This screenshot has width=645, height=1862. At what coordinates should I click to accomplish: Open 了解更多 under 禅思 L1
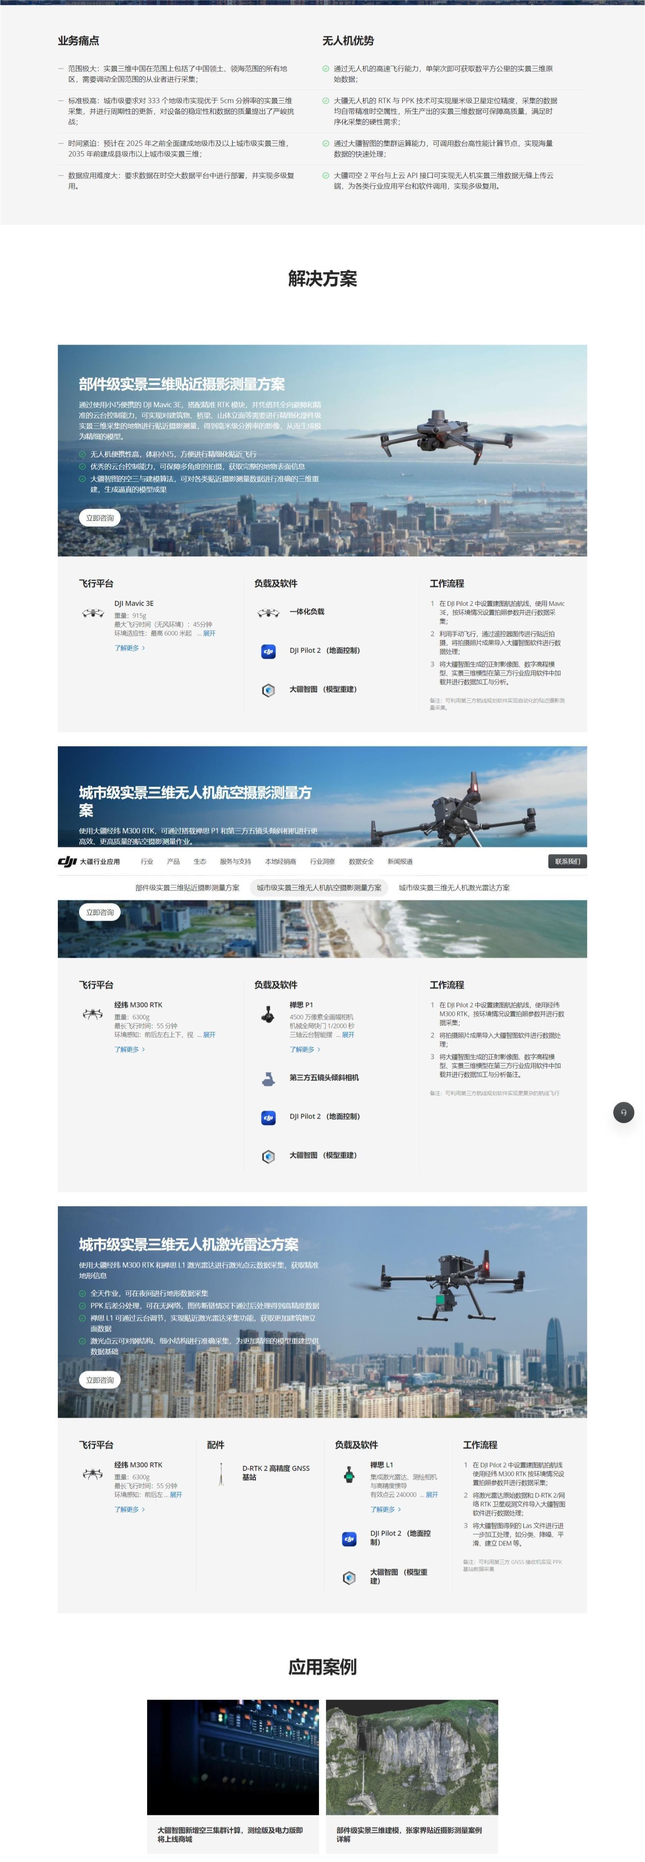(385, 1509)
